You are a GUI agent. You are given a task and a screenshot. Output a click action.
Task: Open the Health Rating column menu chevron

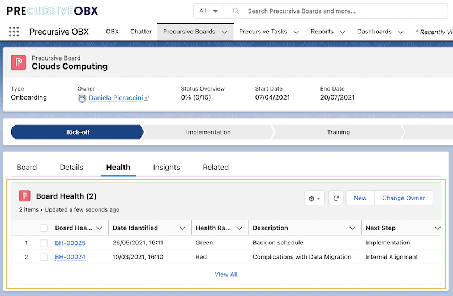(x=239, y=228)
